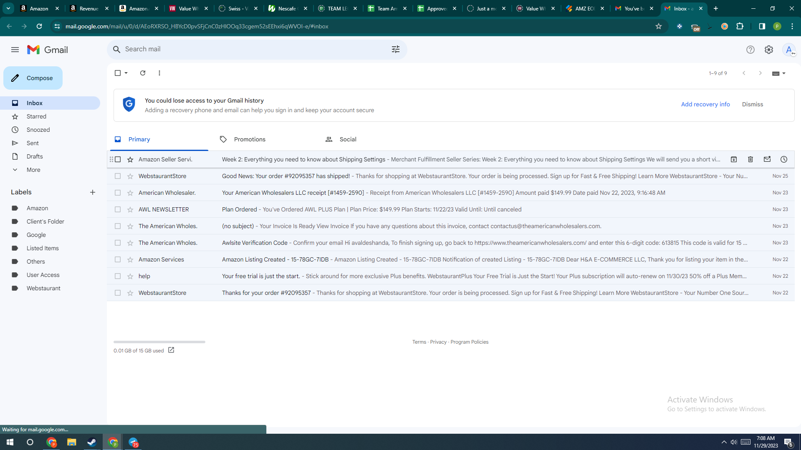
Task: Tick the select-all checkbox in the toolbar
Action: [x=118, y=73]
